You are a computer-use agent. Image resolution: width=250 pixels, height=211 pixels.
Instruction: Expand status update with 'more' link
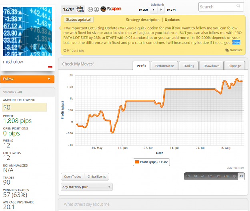(236, 42)
